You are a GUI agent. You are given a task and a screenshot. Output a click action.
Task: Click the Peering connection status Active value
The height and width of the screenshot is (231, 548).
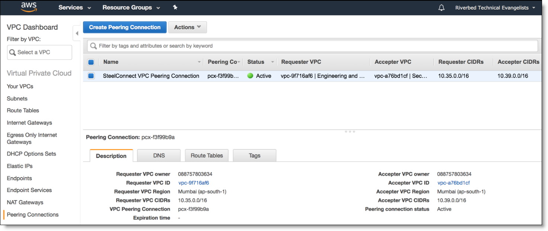(x=444, y=209)
